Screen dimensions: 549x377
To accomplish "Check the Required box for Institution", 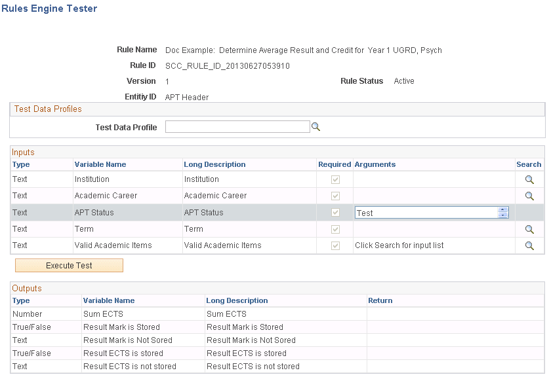I will tap(335, 179).
